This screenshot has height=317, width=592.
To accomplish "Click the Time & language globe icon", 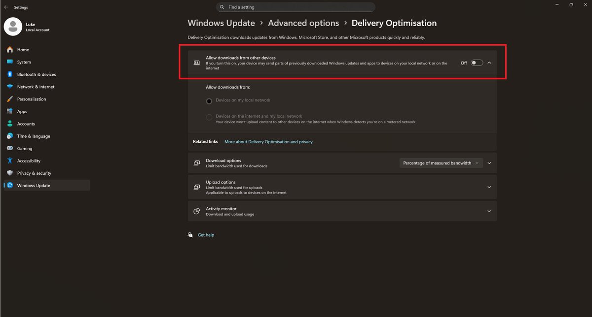I will coord(10,136).
